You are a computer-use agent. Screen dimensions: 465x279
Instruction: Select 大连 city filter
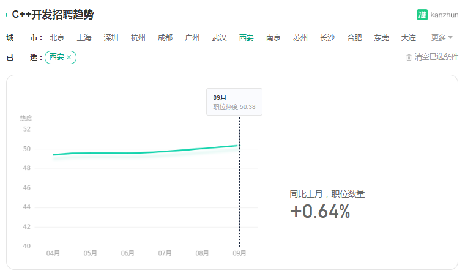408,38
